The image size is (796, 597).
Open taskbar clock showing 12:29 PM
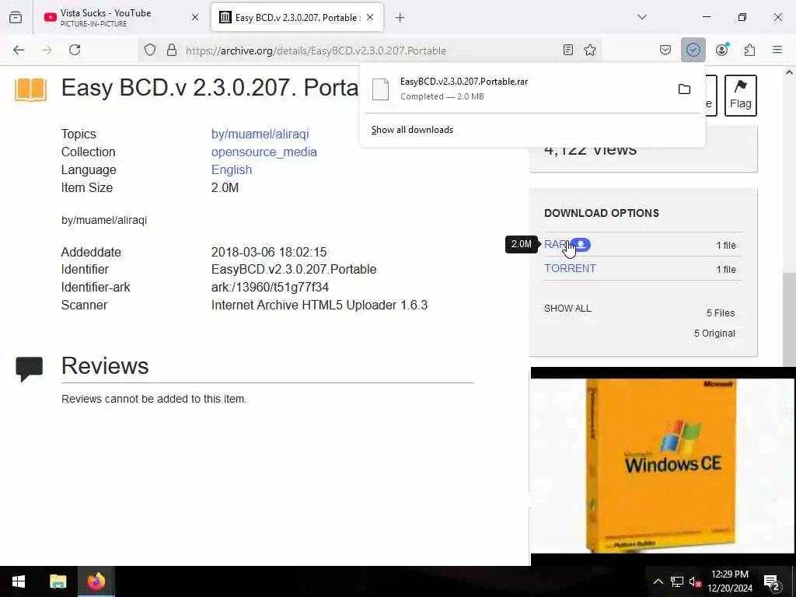point(730,581)
